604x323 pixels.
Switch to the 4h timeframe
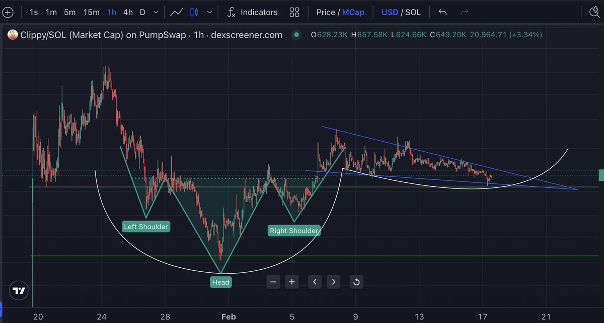[129, 12]
